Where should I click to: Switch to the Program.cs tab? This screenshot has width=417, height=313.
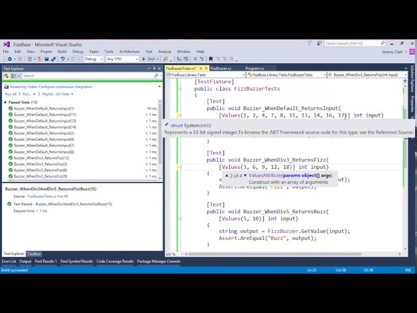[x=255, y=68]
